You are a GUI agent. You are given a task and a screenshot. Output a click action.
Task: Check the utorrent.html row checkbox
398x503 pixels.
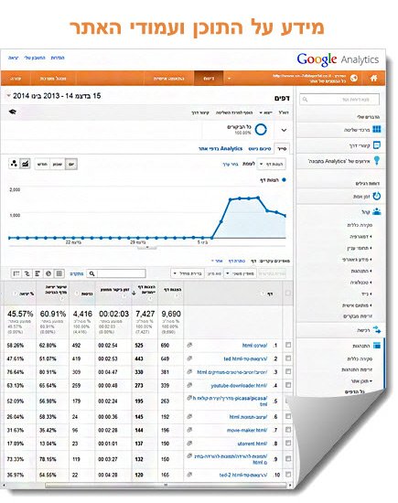click(x=288, y=443)
